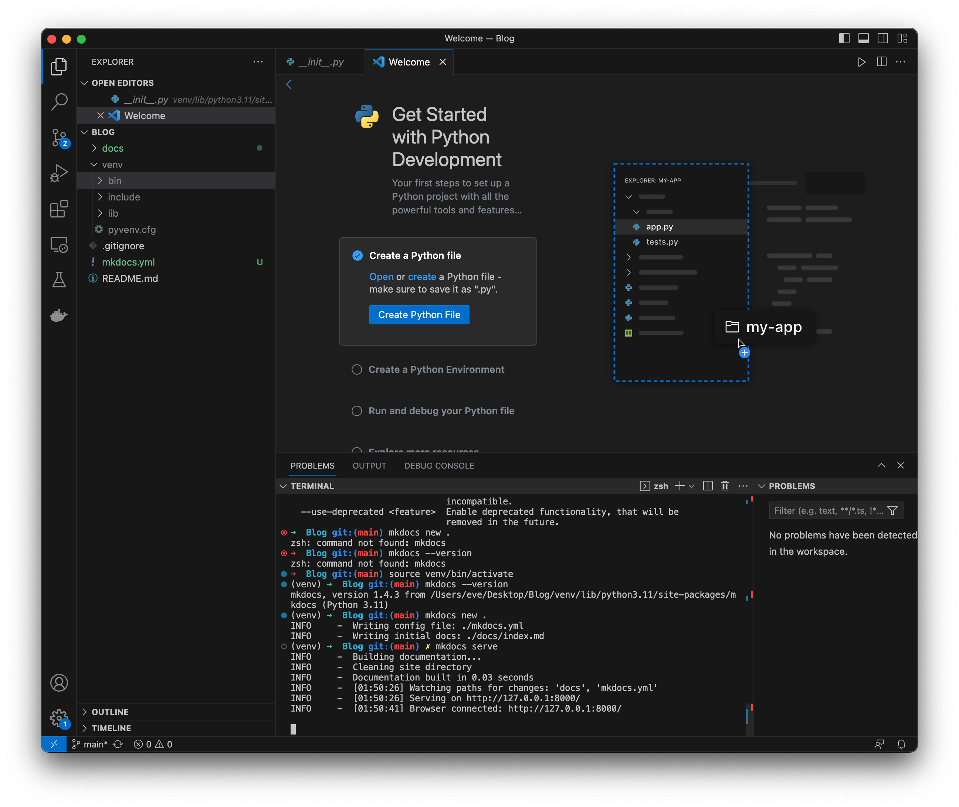Expand the docs folder
The width and height of the screenshot is (959, 807).
coord(176,148)
